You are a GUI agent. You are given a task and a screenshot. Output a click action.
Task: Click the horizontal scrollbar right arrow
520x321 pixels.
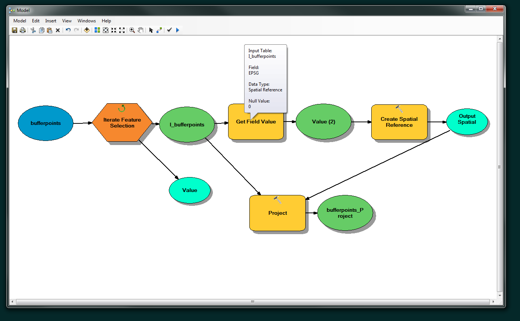494,302
